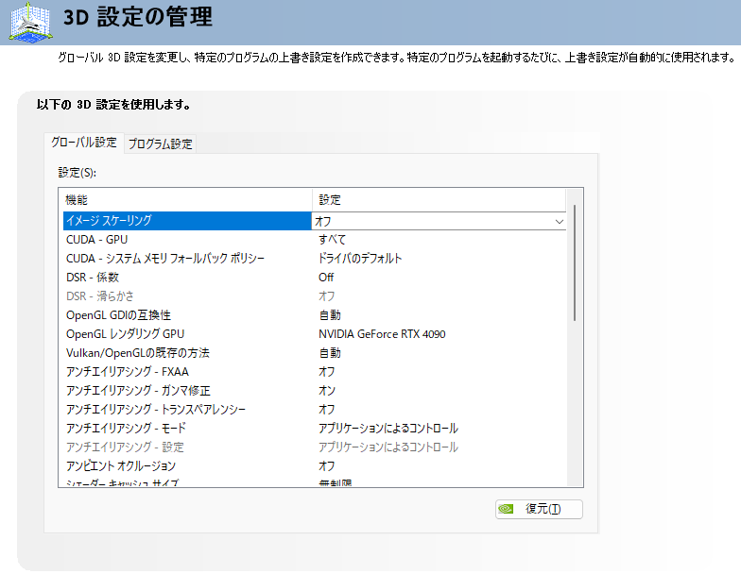Select the CUDA - GPU row

click(314, 240)
